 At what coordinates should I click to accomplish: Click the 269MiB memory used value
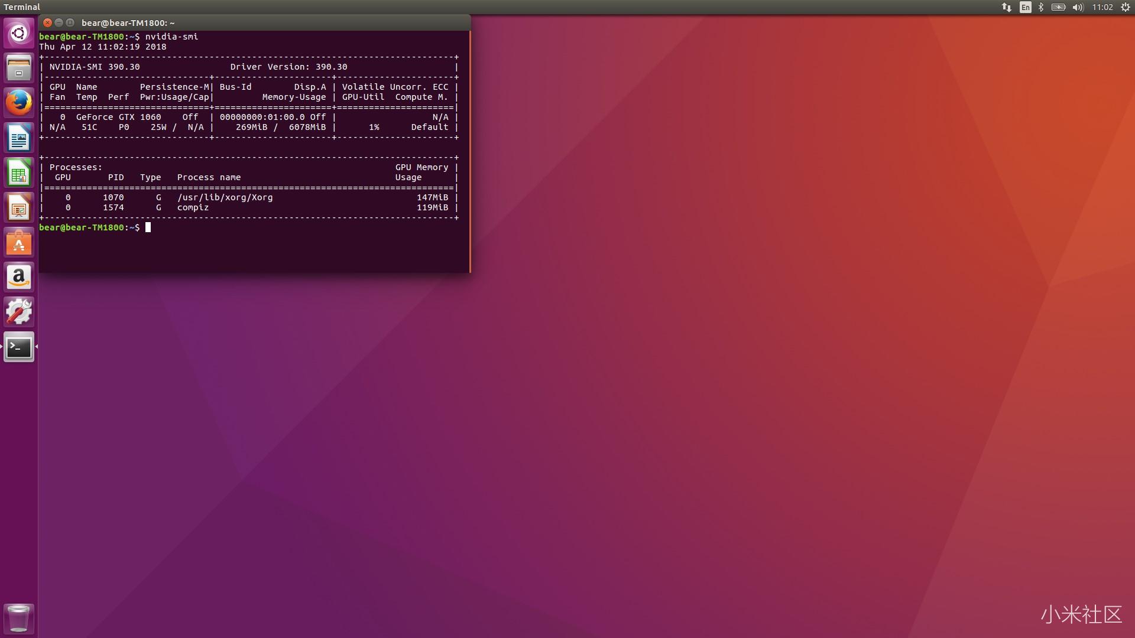click(251, 127)
